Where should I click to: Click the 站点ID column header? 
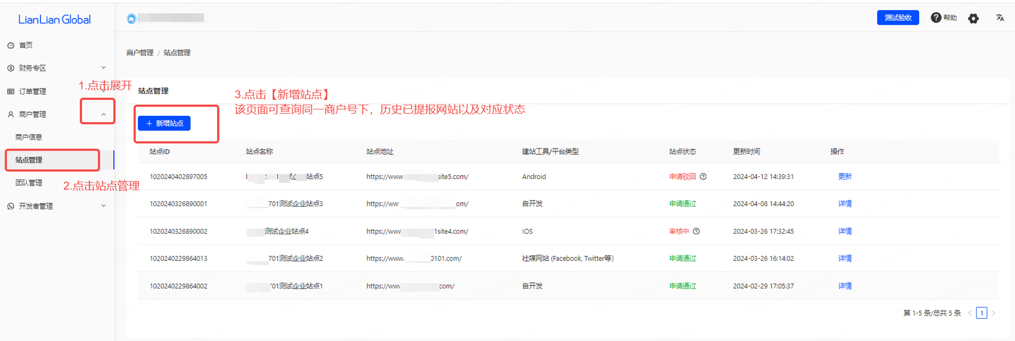point(160,151)
